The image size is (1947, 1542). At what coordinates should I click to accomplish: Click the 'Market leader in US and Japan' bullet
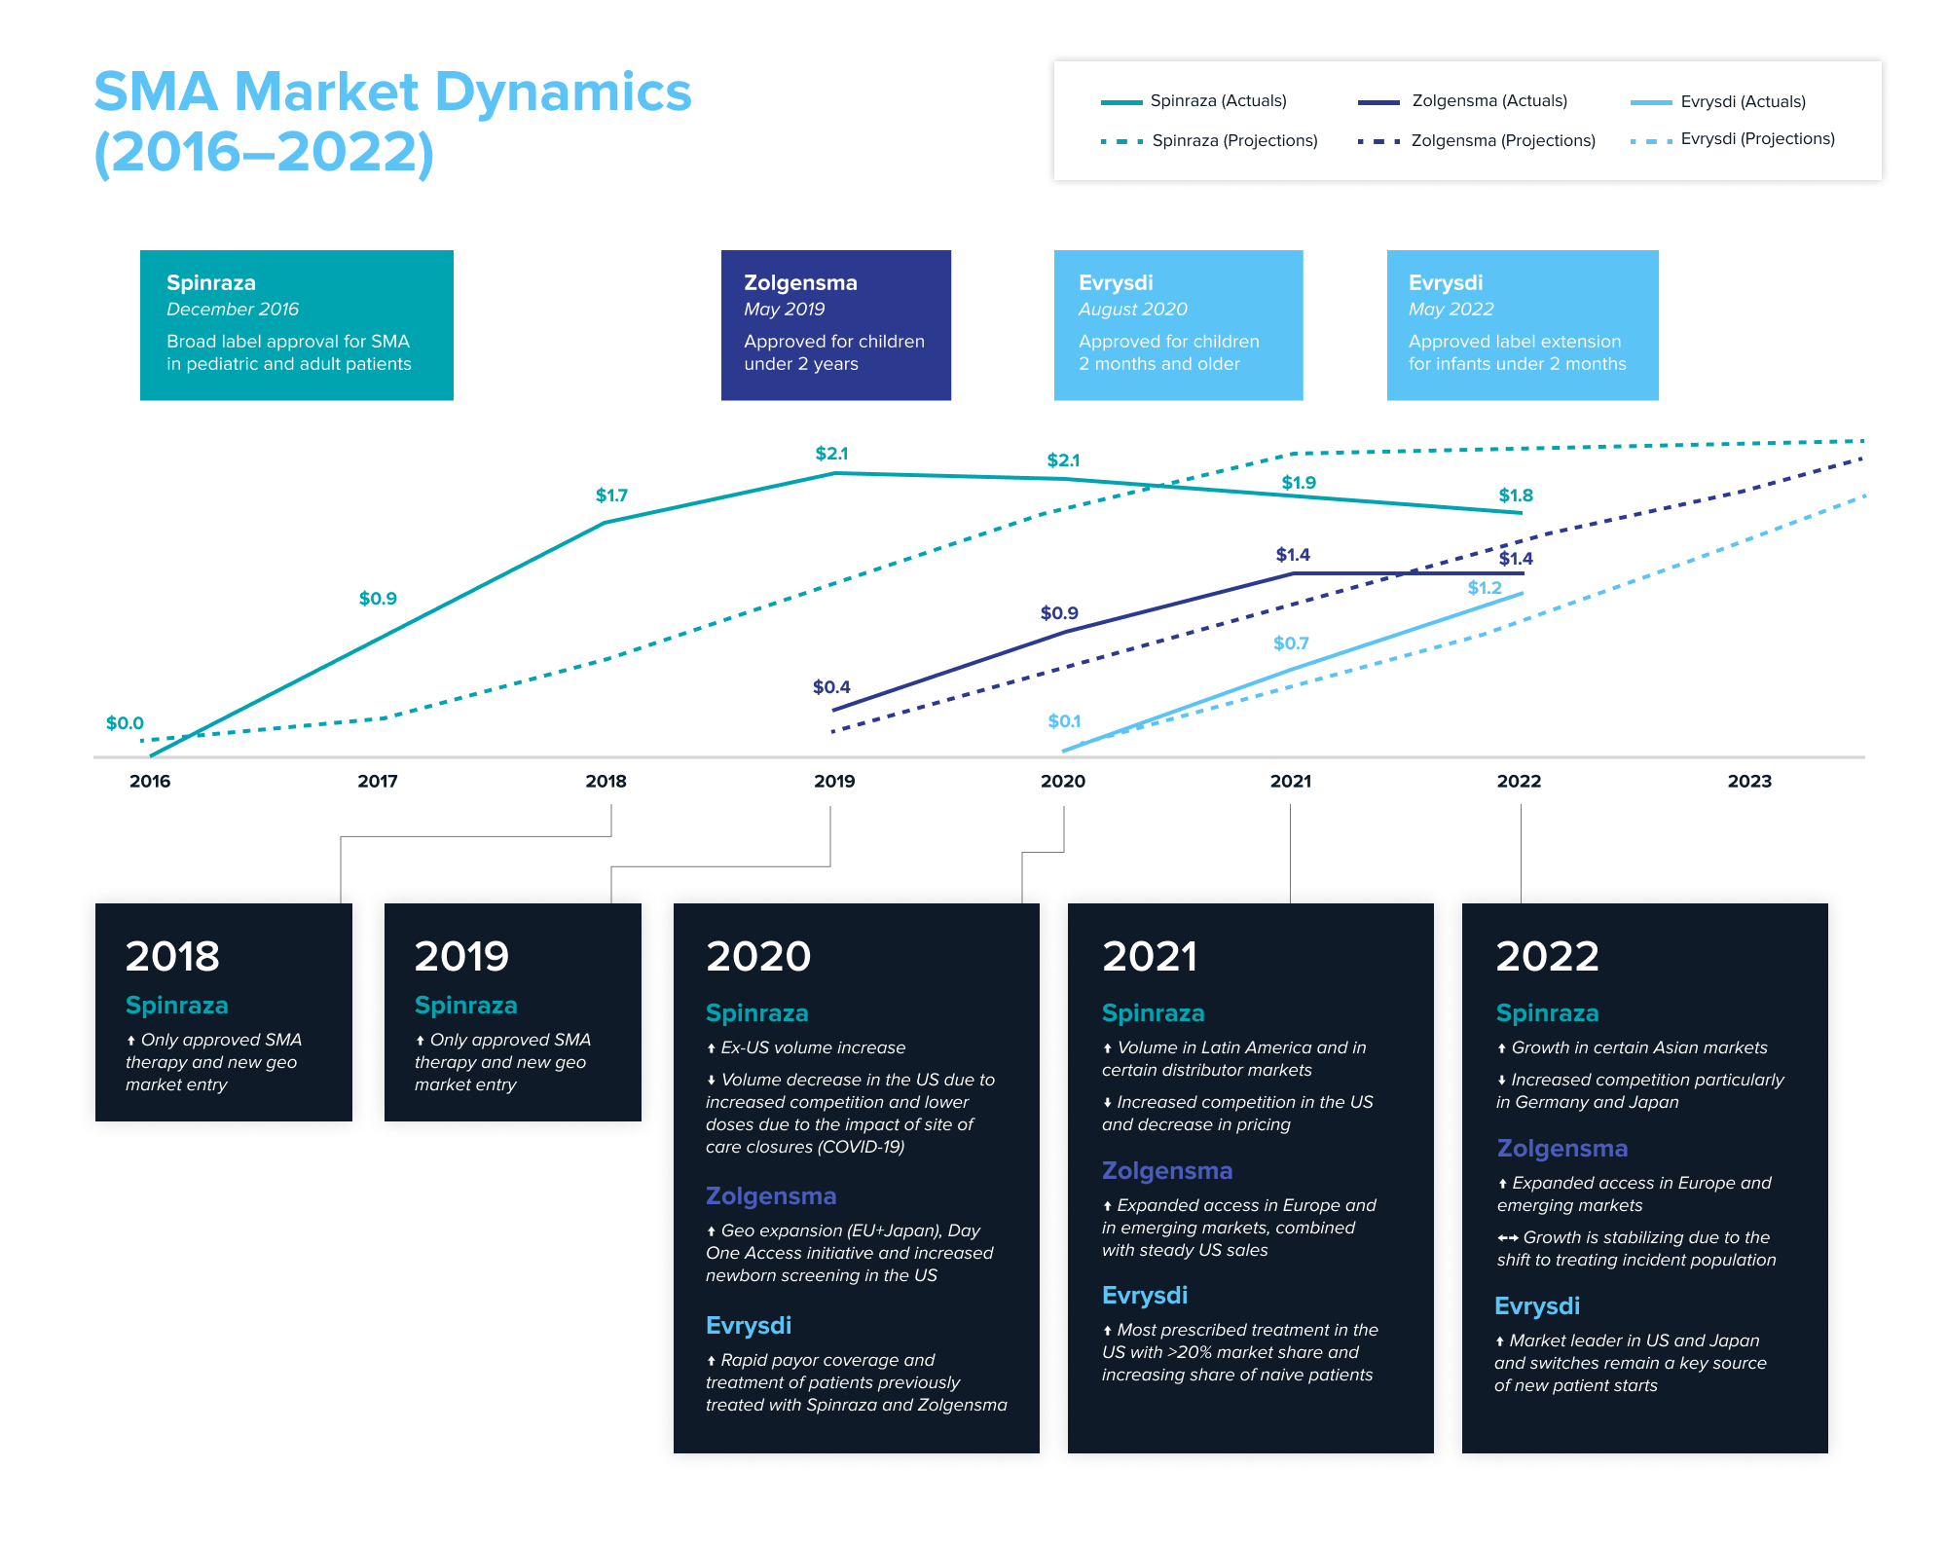pyautogui.click(x=1631, y=1363)
